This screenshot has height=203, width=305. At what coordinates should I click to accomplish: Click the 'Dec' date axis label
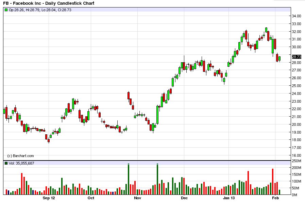click(184, 198)
